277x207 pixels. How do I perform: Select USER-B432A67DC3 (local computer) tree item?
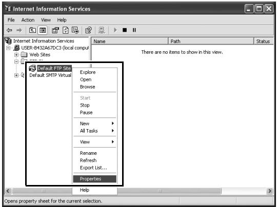click(55, 48)
